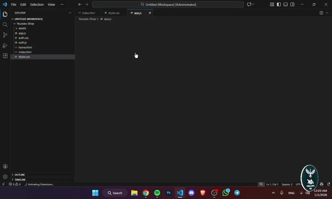Click the VS Code logo in title bar
The width and height of the screenshot is (332, 199).
[5, 4]
